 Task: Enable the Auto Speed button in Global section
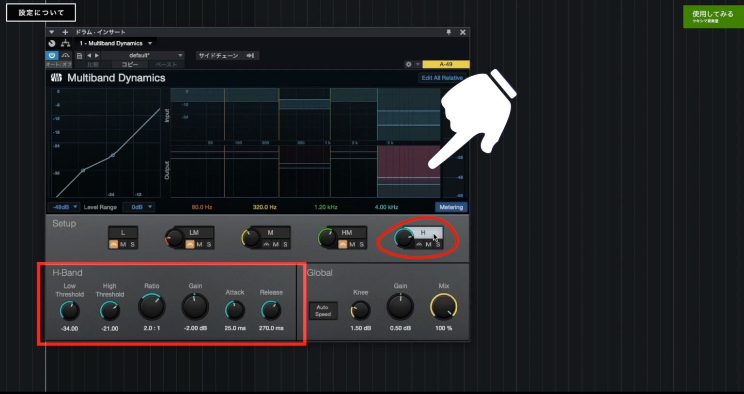323,310
